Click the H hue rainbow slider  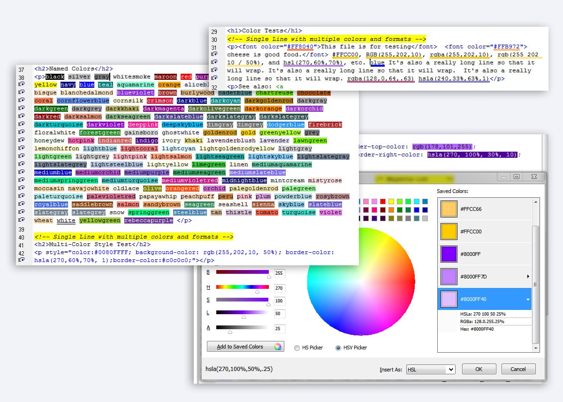click(242, 287)
